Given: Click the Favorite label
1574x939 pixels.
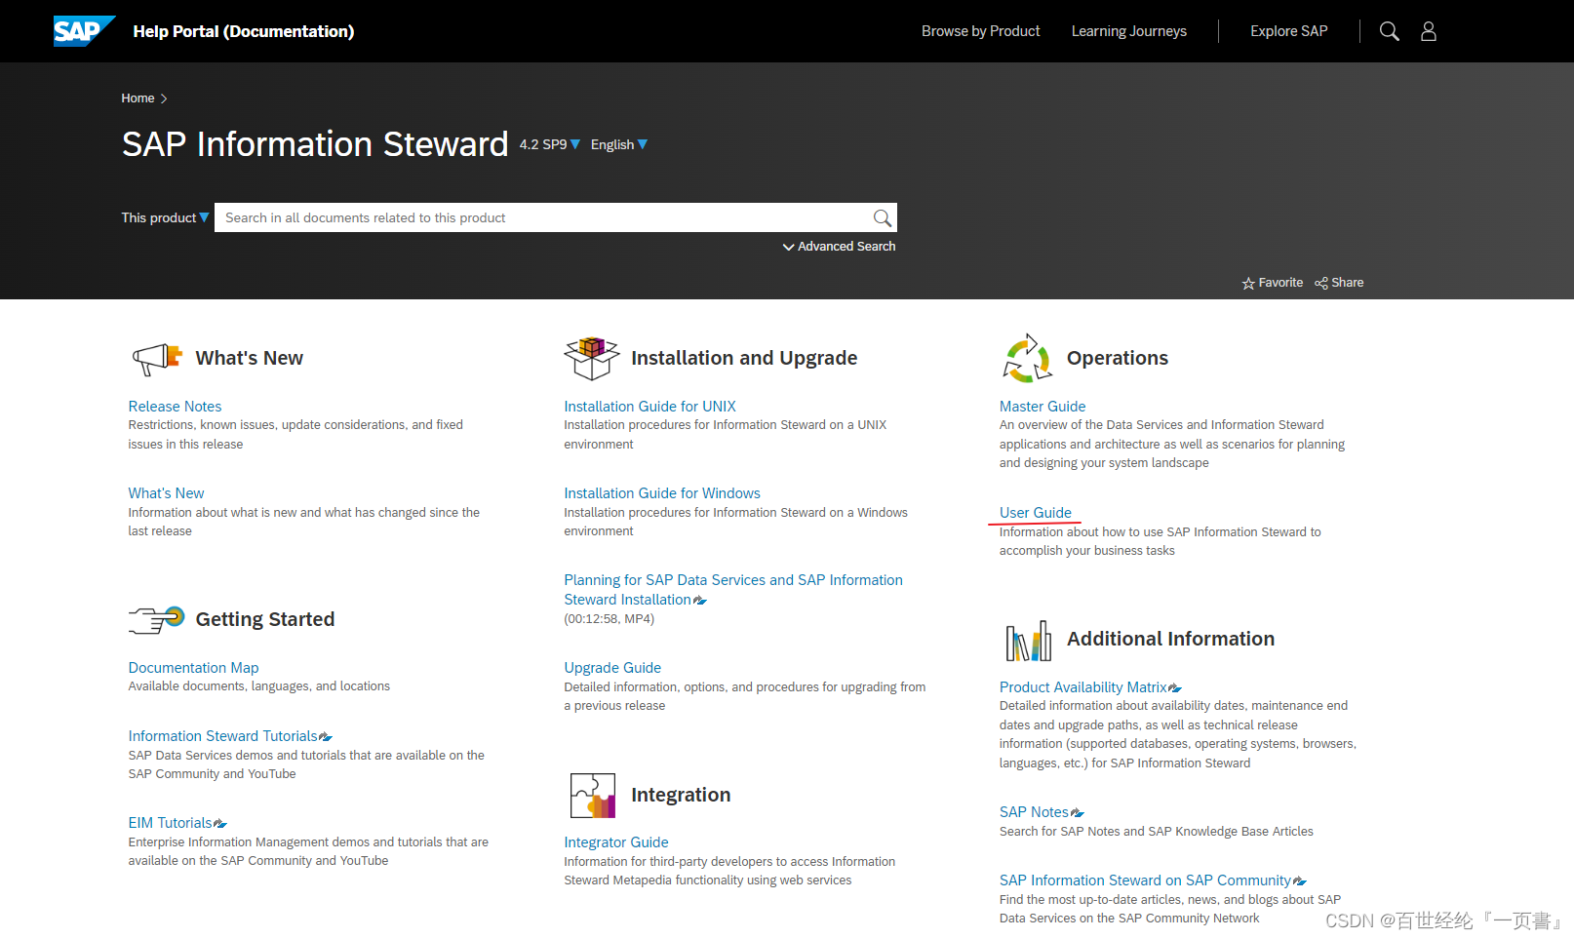Looking at the screenshot, I should tap(1280, 283).
